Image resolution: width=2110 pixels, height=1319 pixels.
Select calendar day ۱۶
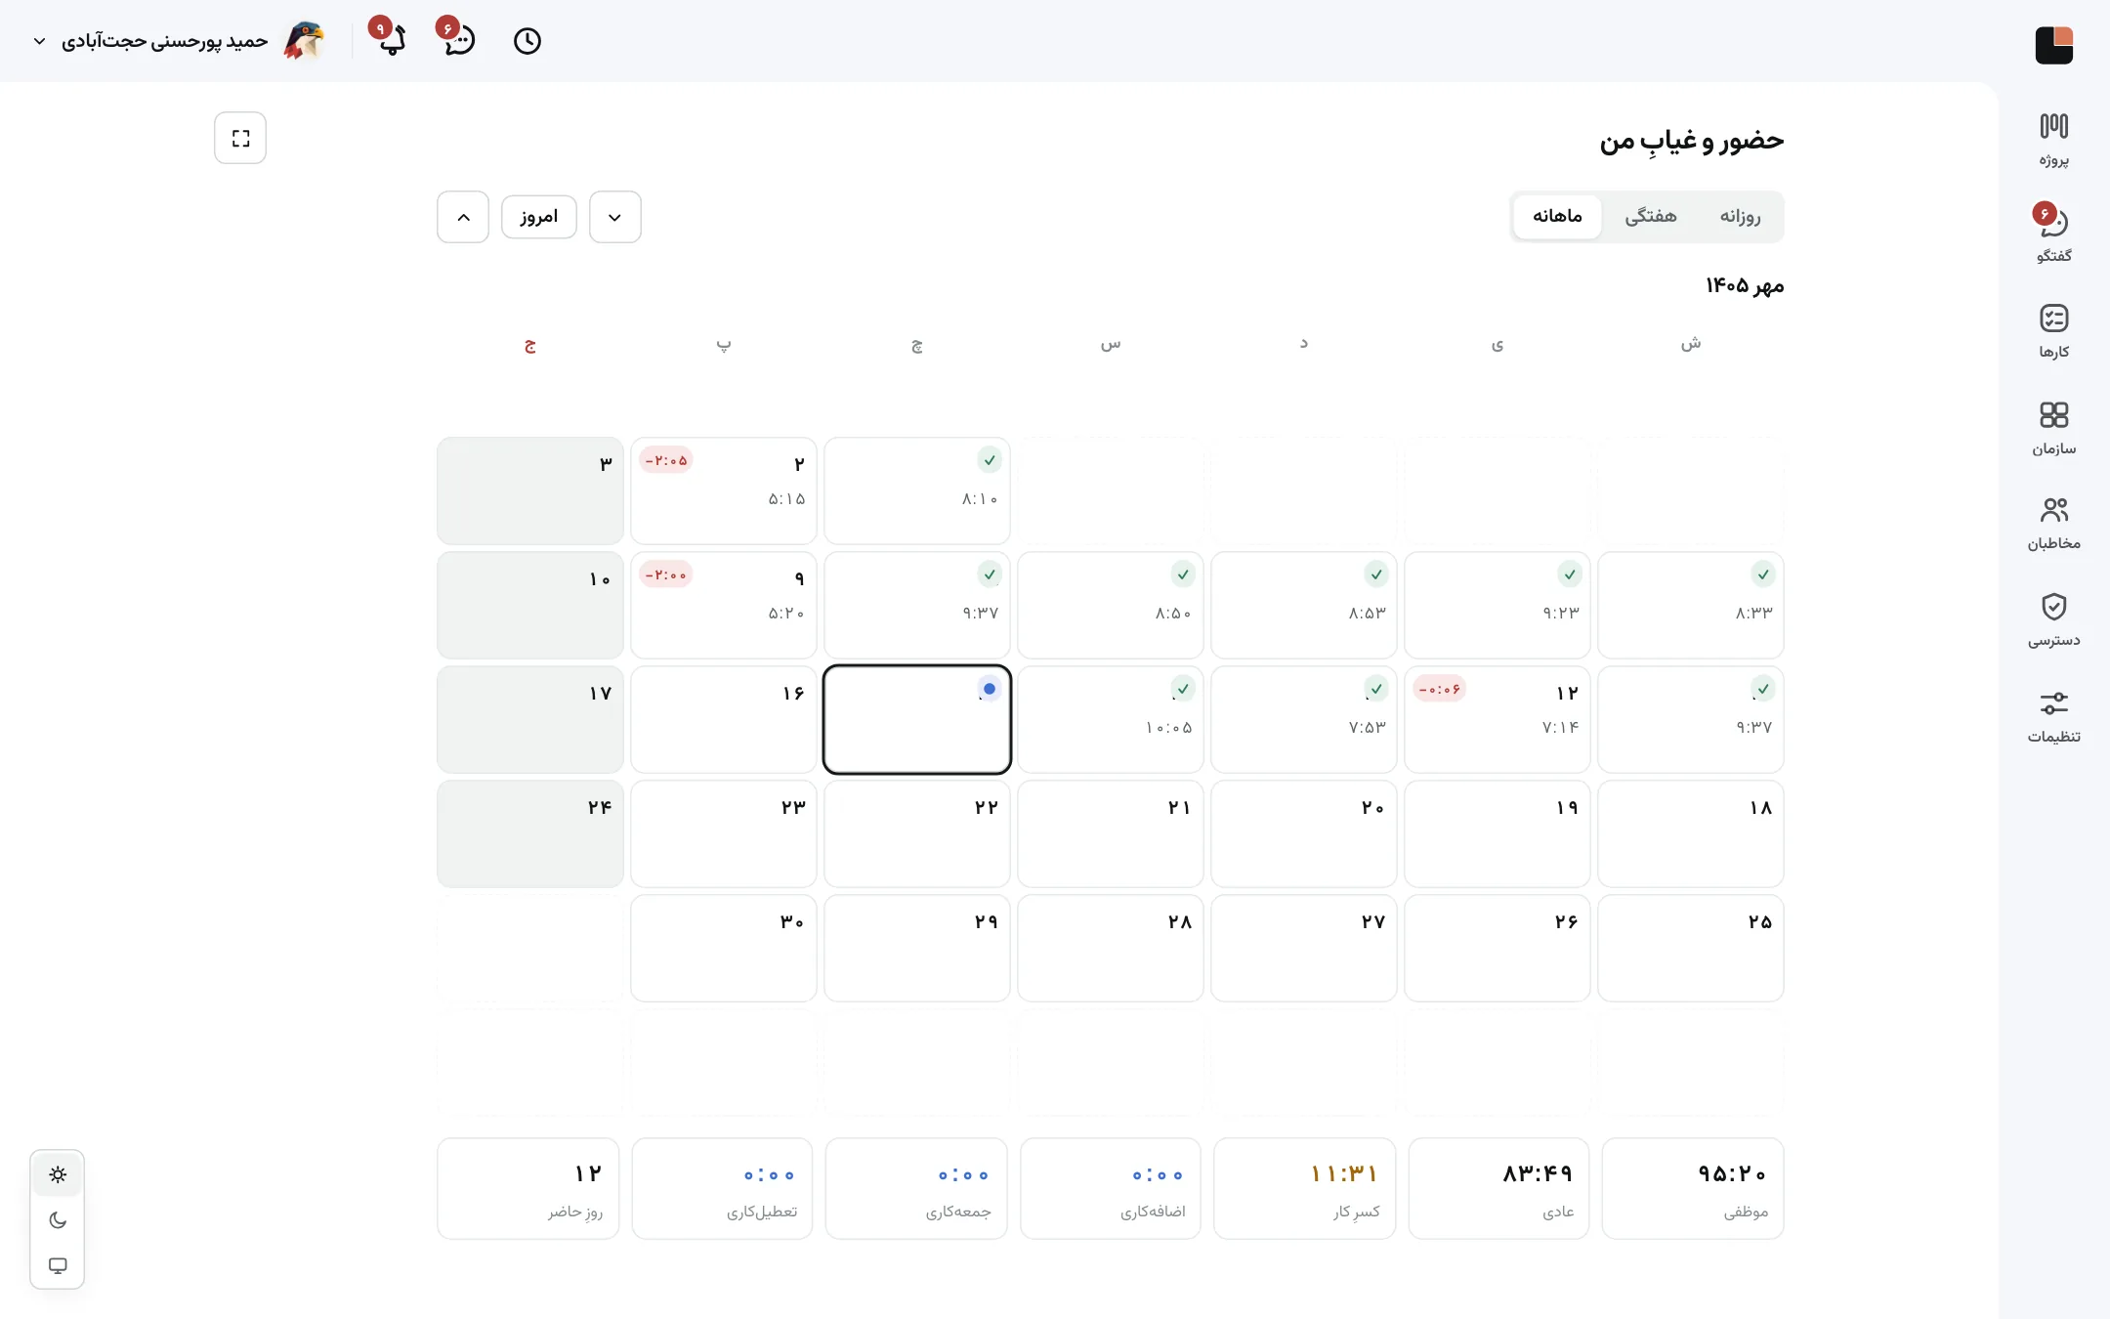pyautogui.click(x=724, y=719)
